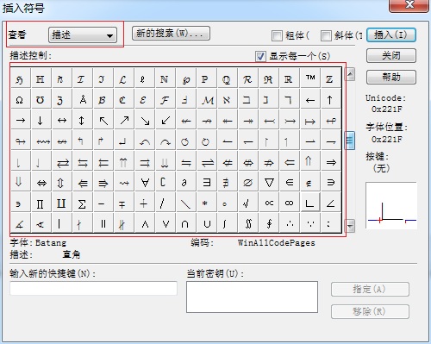Focus the 输入新的快捷键(N) input field
Viewport: 431px width, 344px height.
(x=93, y=288)
